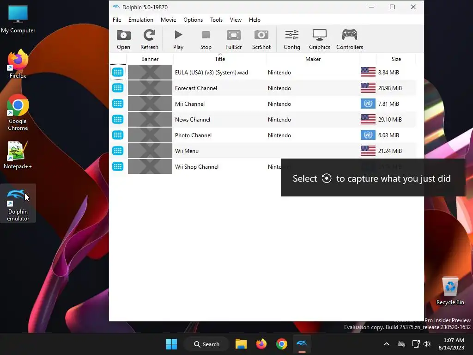Click the volume icon in the system tray

(426, 344)
